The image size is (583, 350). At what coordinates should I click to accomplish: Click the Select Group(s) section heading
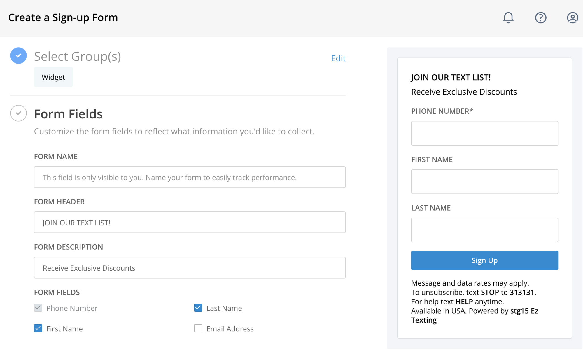coord(77,56)
